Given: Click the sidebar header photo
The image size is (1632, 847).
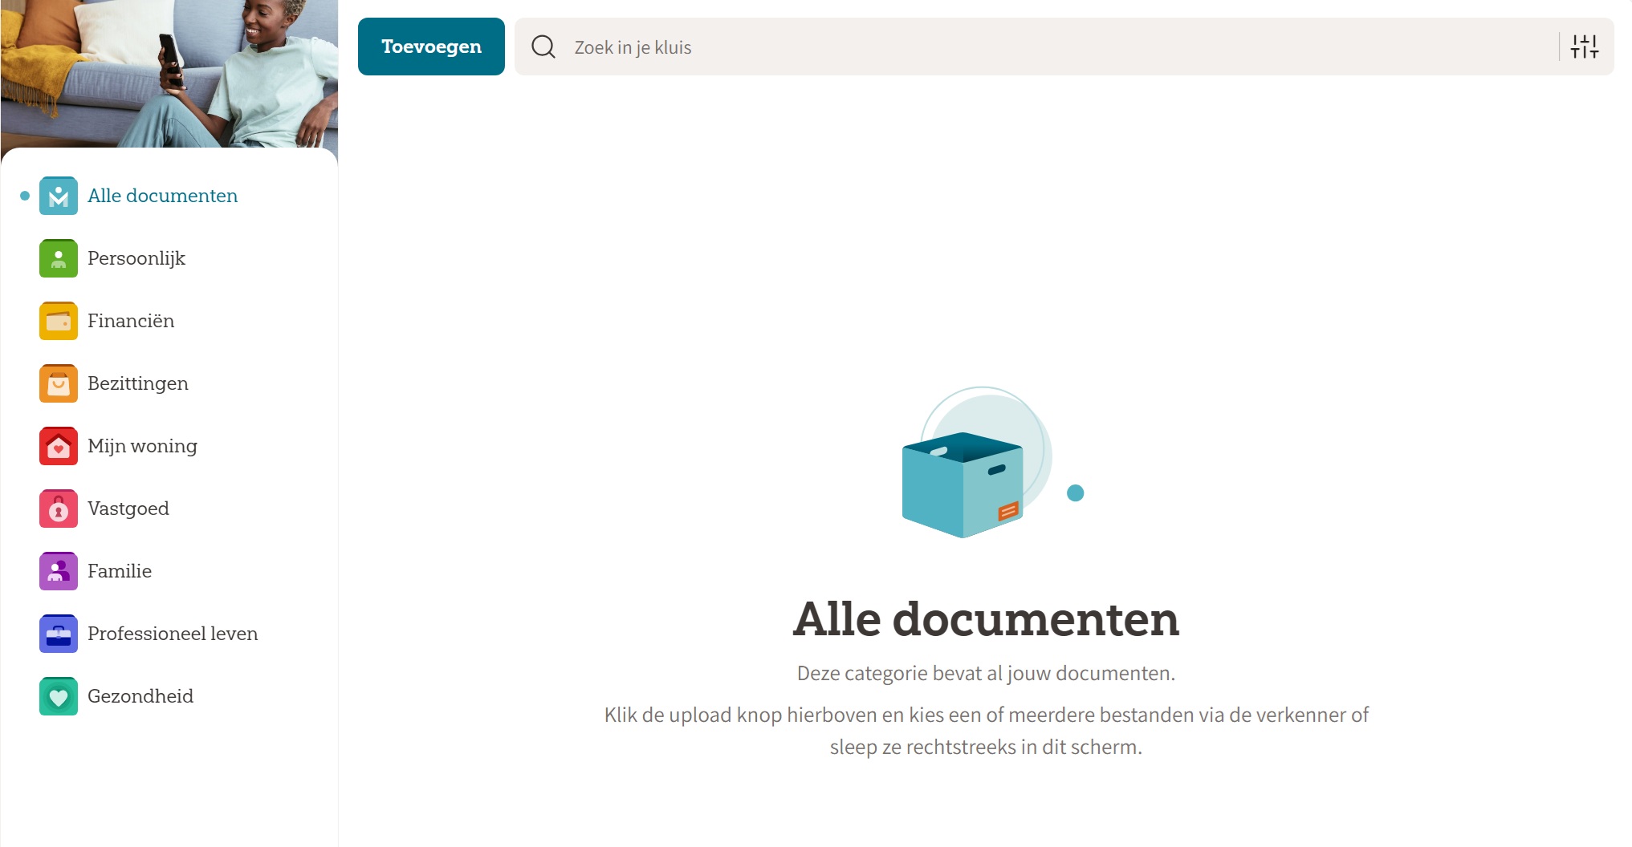Looking at the screenshot, I should pos(169,74).
